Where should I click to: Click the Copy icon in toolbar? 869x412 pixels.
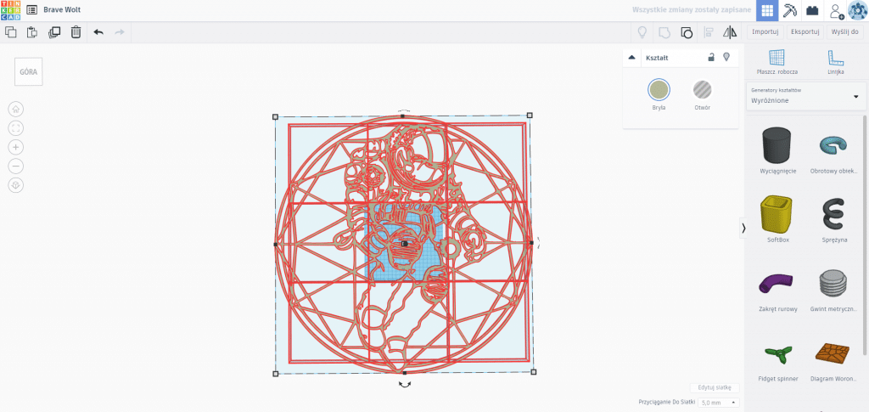point(10,32)
